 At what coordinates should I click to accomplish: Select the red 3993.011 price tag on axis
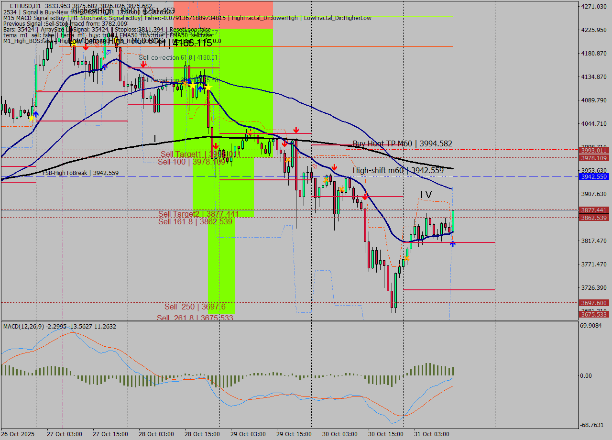[x=593, y=150]
